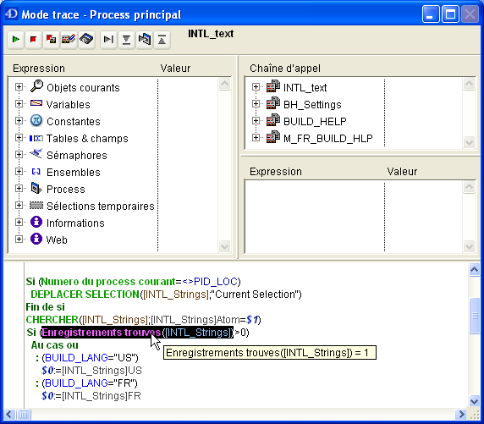Select the Sémaphores tree item

(76, 155)
